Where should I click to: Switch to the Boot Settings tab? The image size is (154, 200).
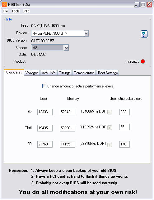point(108,73)
